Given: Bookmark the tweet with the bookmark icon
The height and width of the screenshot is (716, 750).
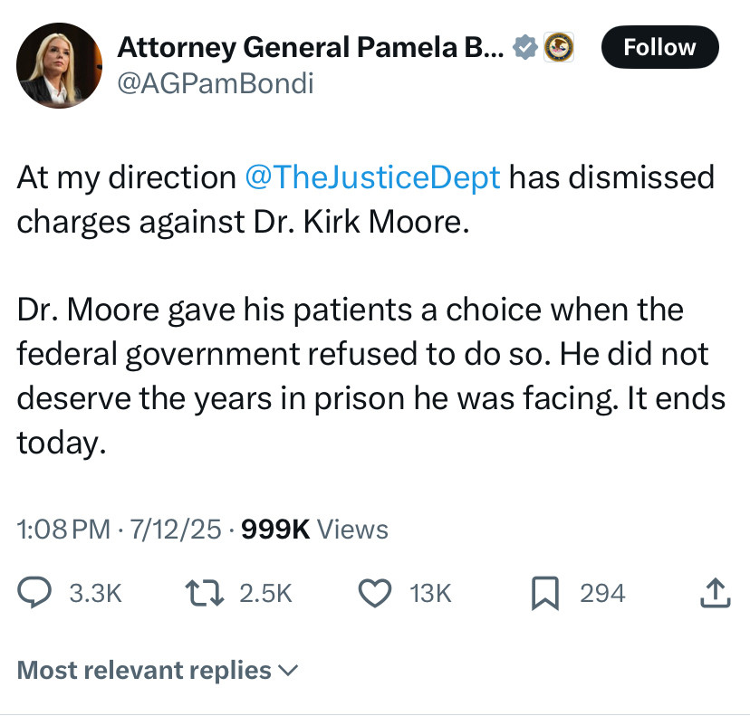Looking at the screenshot, I should [x=545, y=594].
